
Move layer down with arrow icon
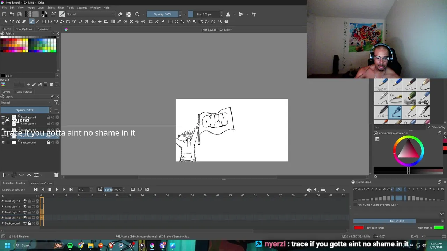pos(21,175)
